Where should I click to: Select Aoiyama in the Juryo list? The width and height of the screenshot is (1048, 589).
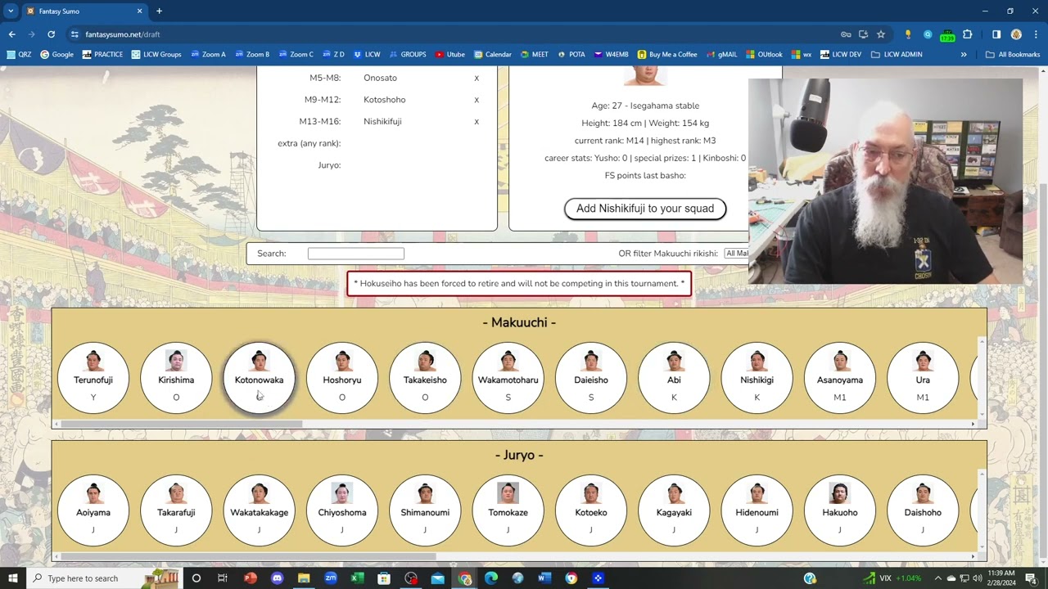(93, 510)
